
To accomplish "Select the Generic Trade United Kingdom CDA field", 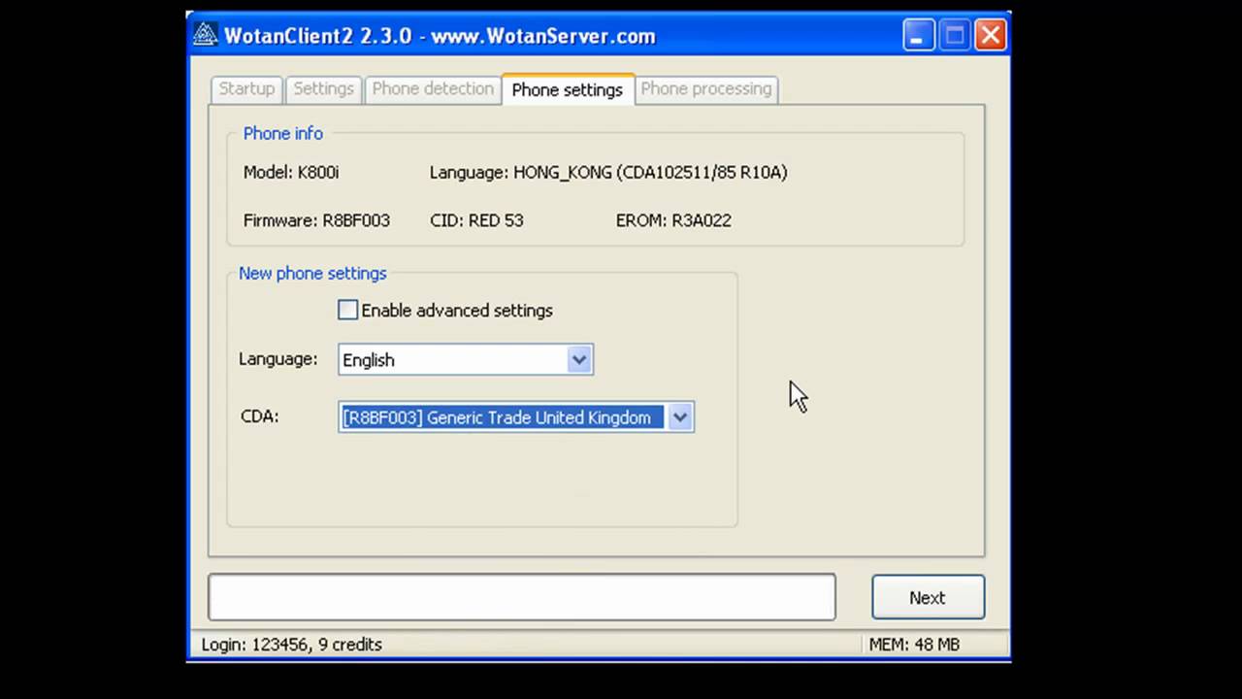I will pyautogui.click(x=516, y=417).
